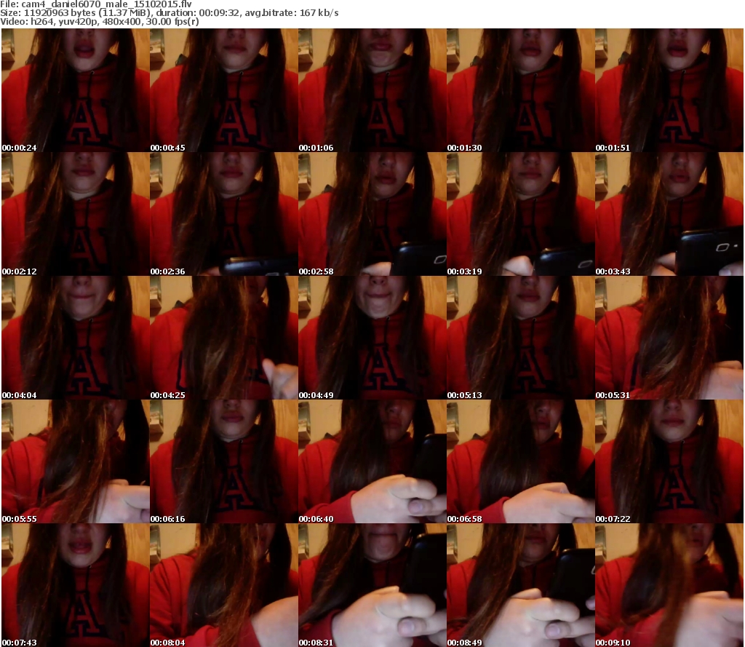This screenshot has height=647, width=745.
Task: Pick the 00:05:31 video frame
Action: 669,338
